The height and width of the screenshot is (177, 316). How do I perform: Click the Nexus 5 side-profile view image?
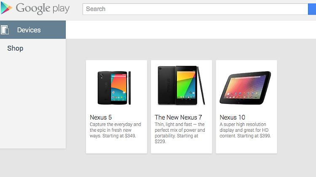(x=130, y=88)
